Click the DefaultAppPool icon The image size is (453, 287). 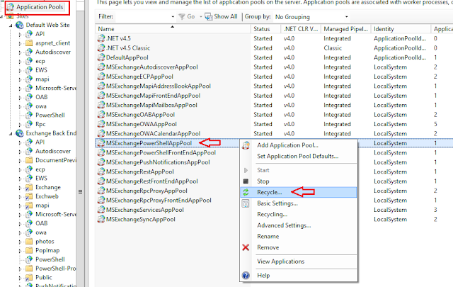pos(101,57)
